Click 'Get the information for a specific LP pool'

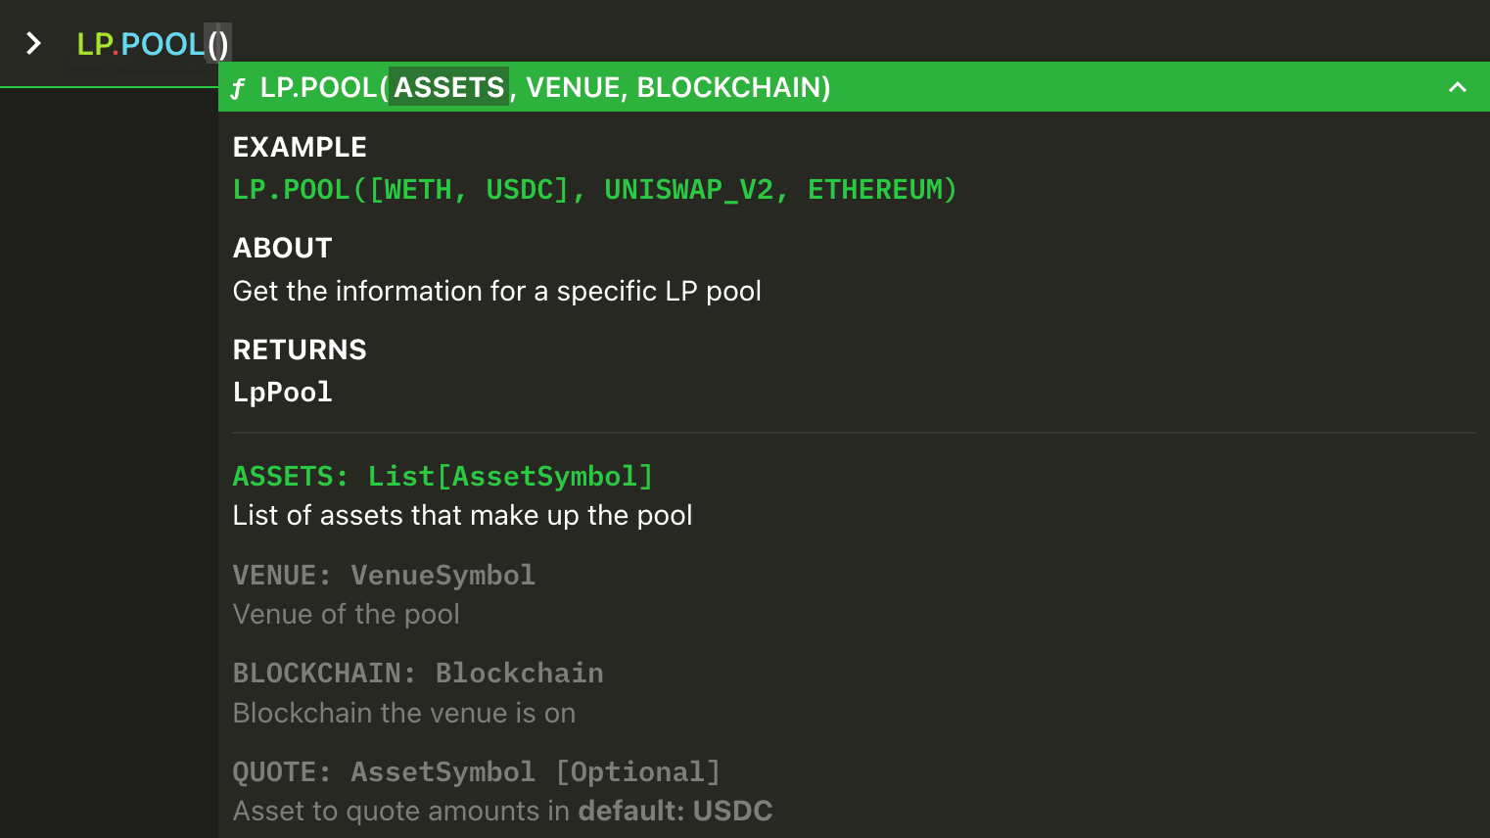click(497, 291)
